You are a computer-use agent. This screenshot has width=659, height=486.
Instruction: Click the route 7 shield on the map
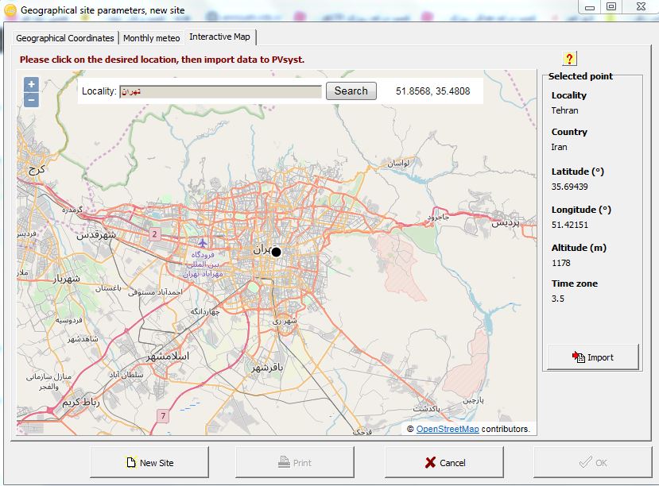[163, 416]
